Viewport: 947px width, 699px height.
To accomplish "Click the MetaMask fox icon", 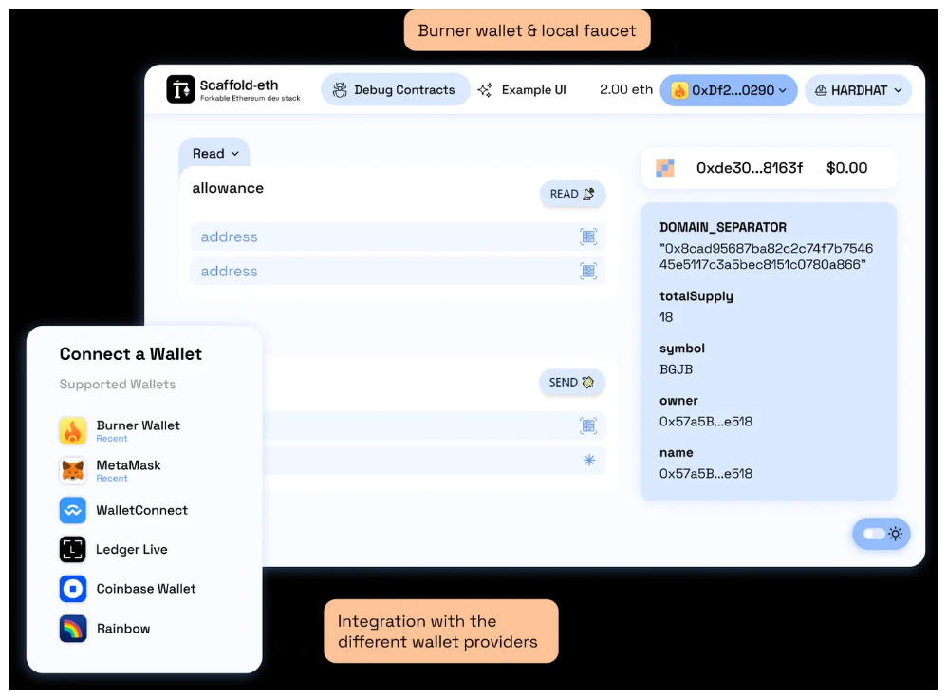I will [x=73, y=470].
